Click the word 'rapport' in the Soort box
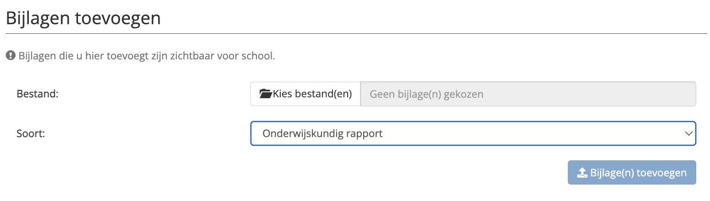710x201 pixels. coord(366,134)
